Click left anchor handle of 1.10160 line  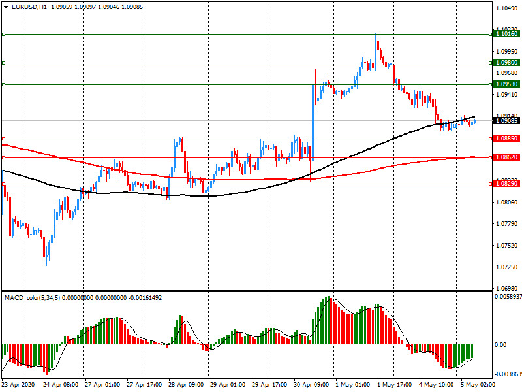tap(4, 35)
